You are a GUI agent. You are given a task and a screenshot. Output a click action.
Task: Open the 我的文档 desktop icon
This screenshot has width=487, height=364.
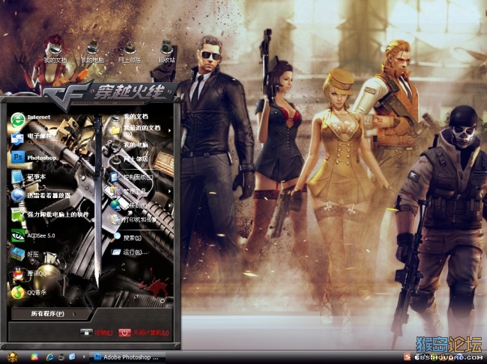pyautogui.click(x=55, y=52)
